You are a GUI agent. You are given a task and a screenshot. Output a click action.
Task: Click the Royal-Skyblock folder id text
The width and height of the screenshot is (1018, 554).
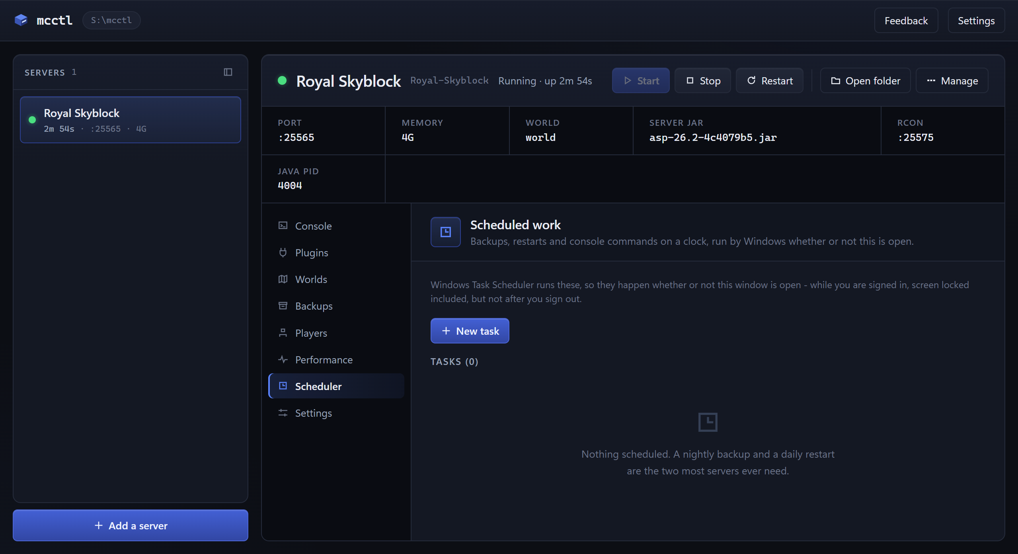click(x=449, y=80)
